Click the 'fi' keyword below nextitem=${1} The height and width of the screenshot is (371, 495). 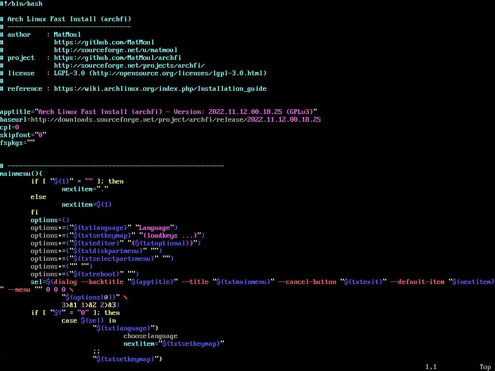(x=34, y=213)
